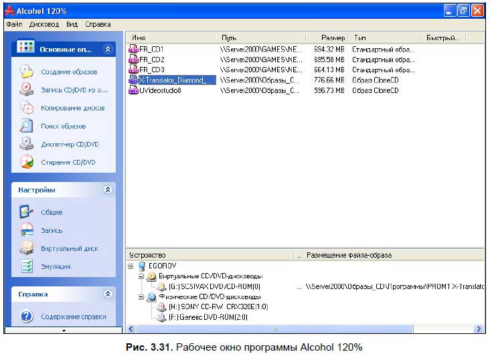Open Поиск образов magnifier icon
The width and height of the screenshot is (490, 354).
[27, 126]
